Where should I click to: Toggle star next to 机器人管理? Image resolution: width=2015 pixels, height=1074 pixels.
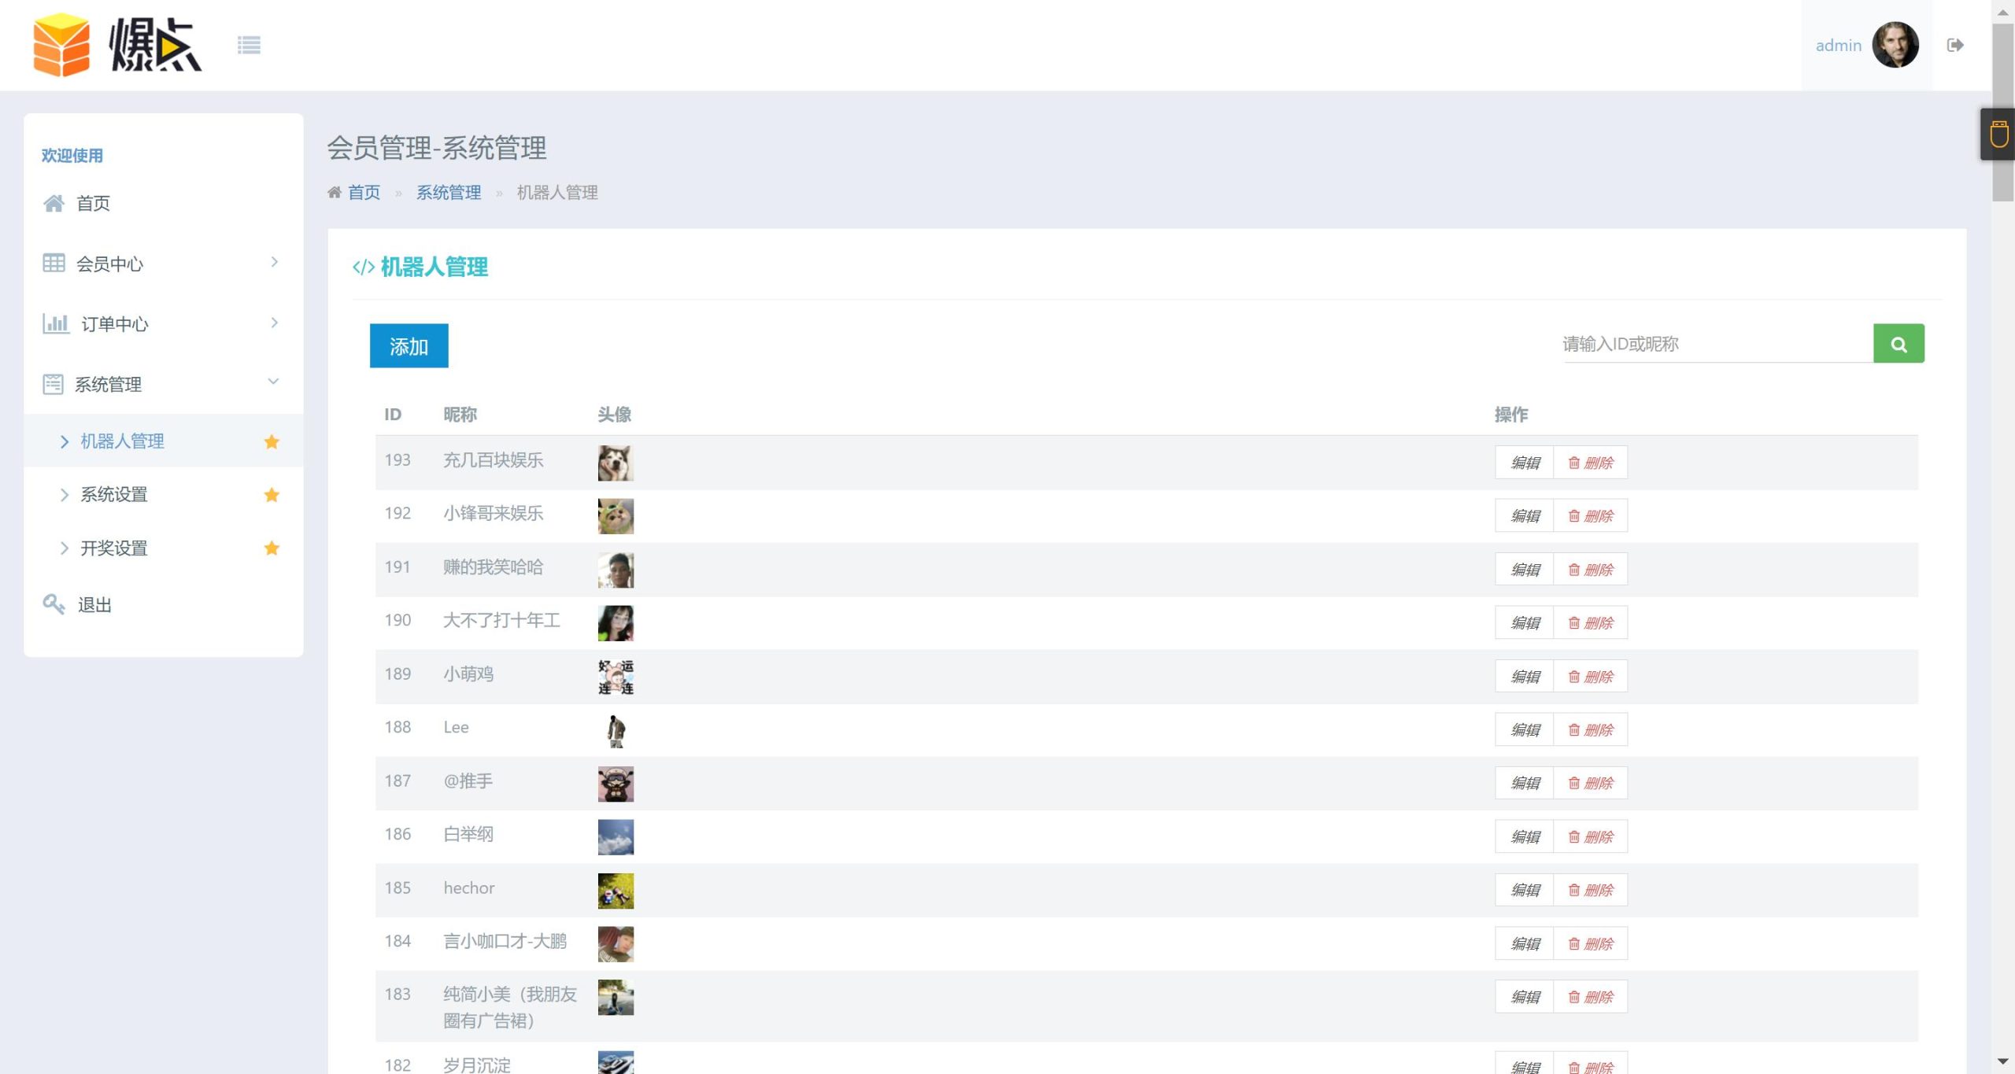(272, 441)
